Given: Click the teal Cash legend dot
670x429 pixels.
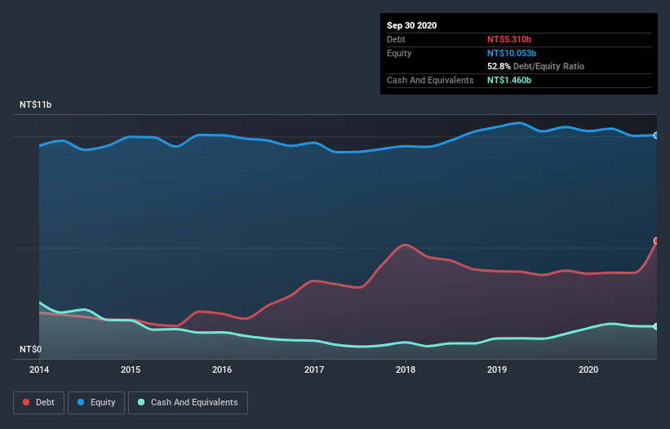Looking at the screenshot, I should pyautogui.click(x=141, y=402).
